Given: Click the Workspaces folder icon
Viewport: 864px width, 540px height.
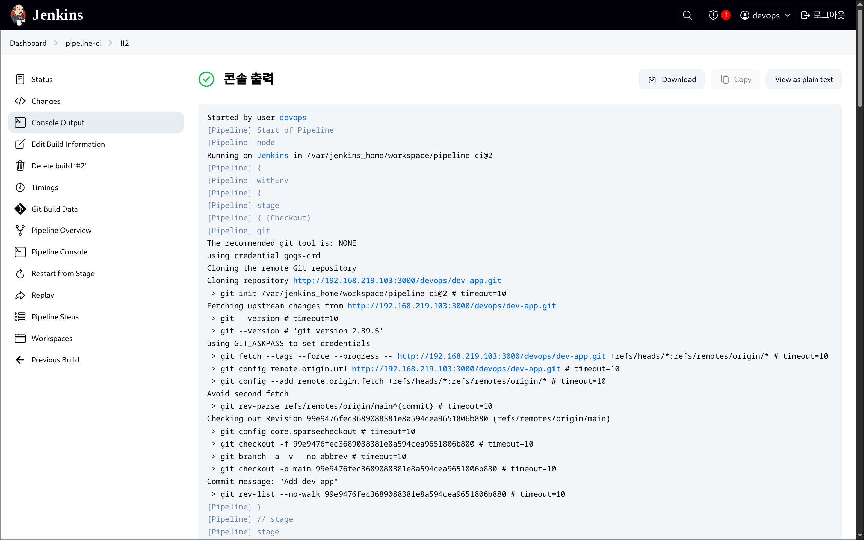Looking at the screenshot, I should 20,338.
